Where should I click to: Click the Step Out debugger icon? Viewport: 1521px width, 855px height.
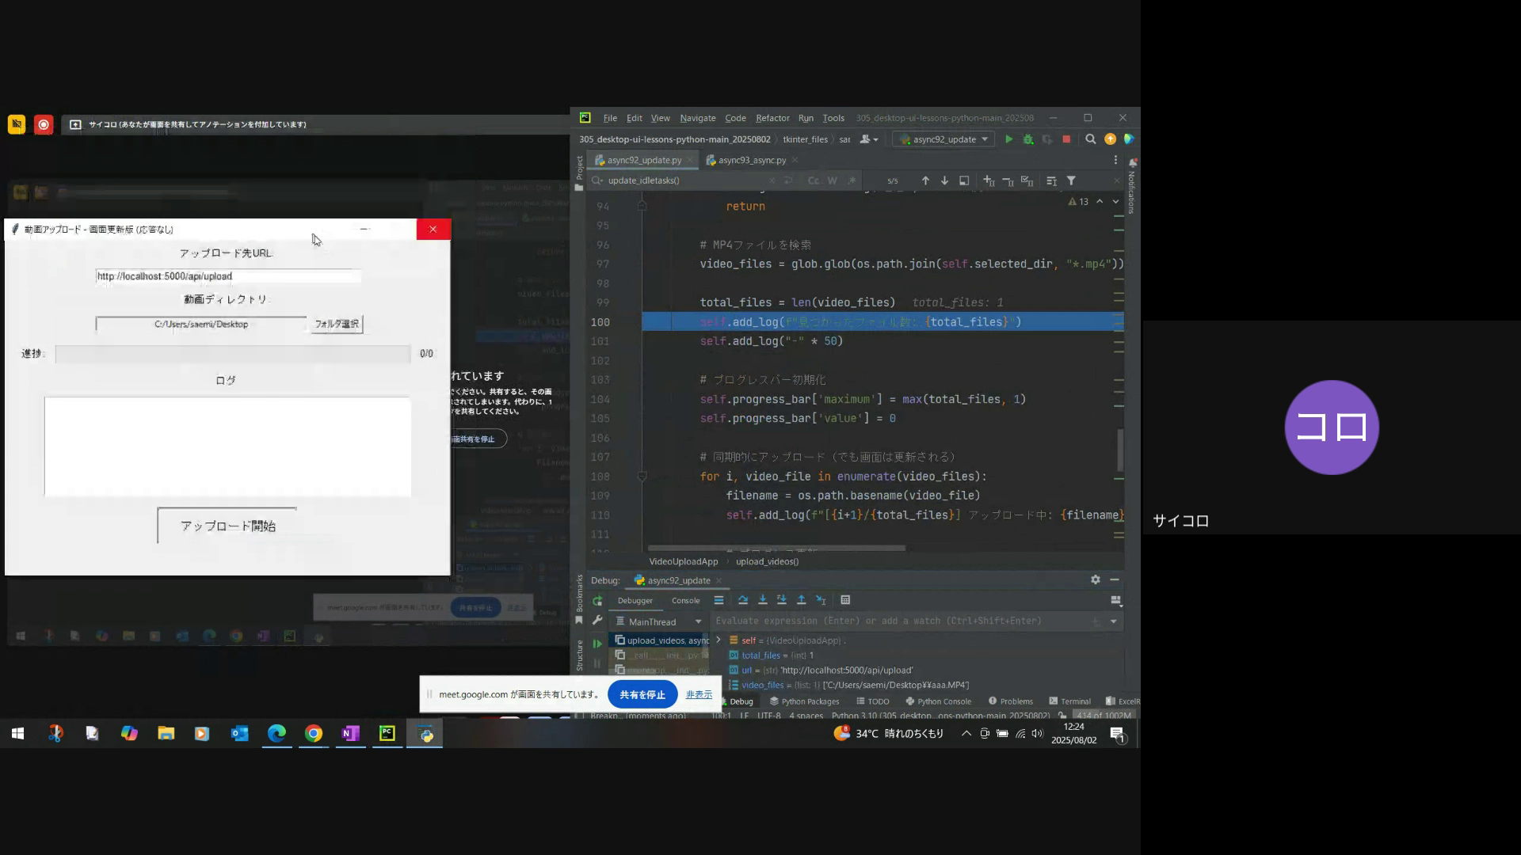pos(801,600)
